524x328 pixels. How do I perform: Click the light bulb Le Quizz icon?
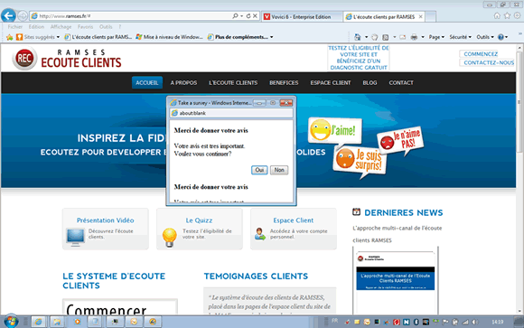click(170, 237)
